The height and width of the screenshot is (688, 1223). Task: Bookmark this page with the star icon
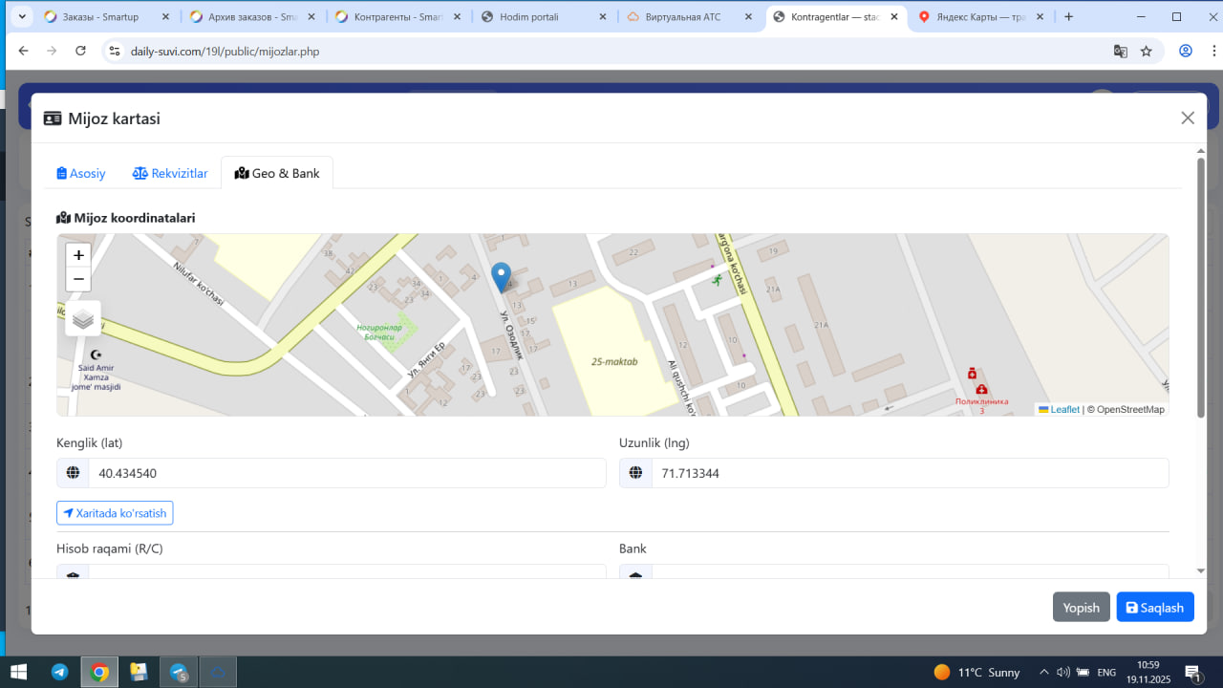pyautogui.click(x=1147, y=51)
